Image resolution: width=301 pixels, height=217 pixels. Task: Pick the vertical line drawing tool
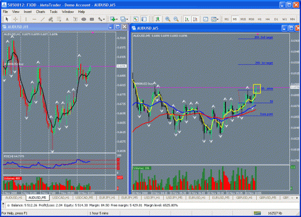[26, 19]
